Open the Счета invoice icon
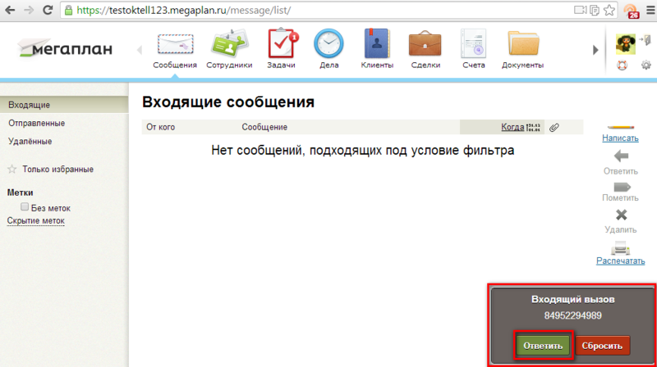The width and height of the screenshot is (657, 367). point(473,44)
